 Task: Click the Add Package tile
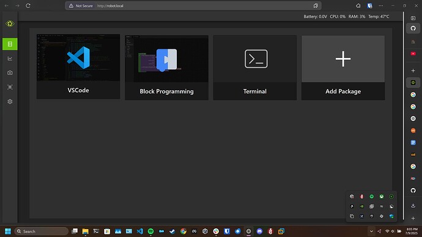(x=343, y=67)
